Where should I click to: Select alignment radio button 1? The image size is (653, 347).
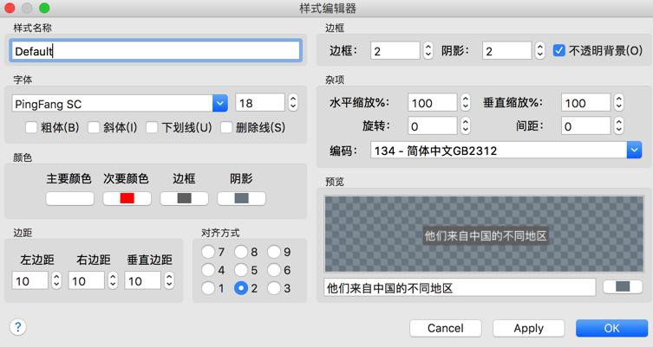point(208,288)
